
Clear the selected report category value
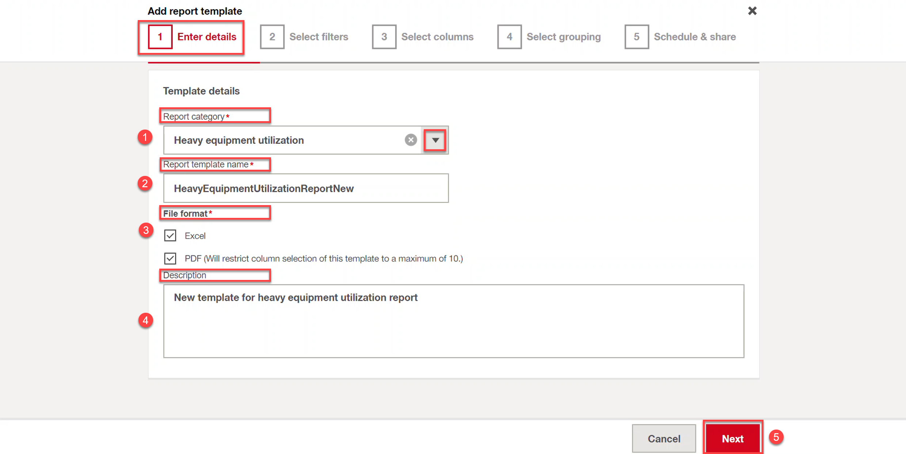click(x=411, y=140)
